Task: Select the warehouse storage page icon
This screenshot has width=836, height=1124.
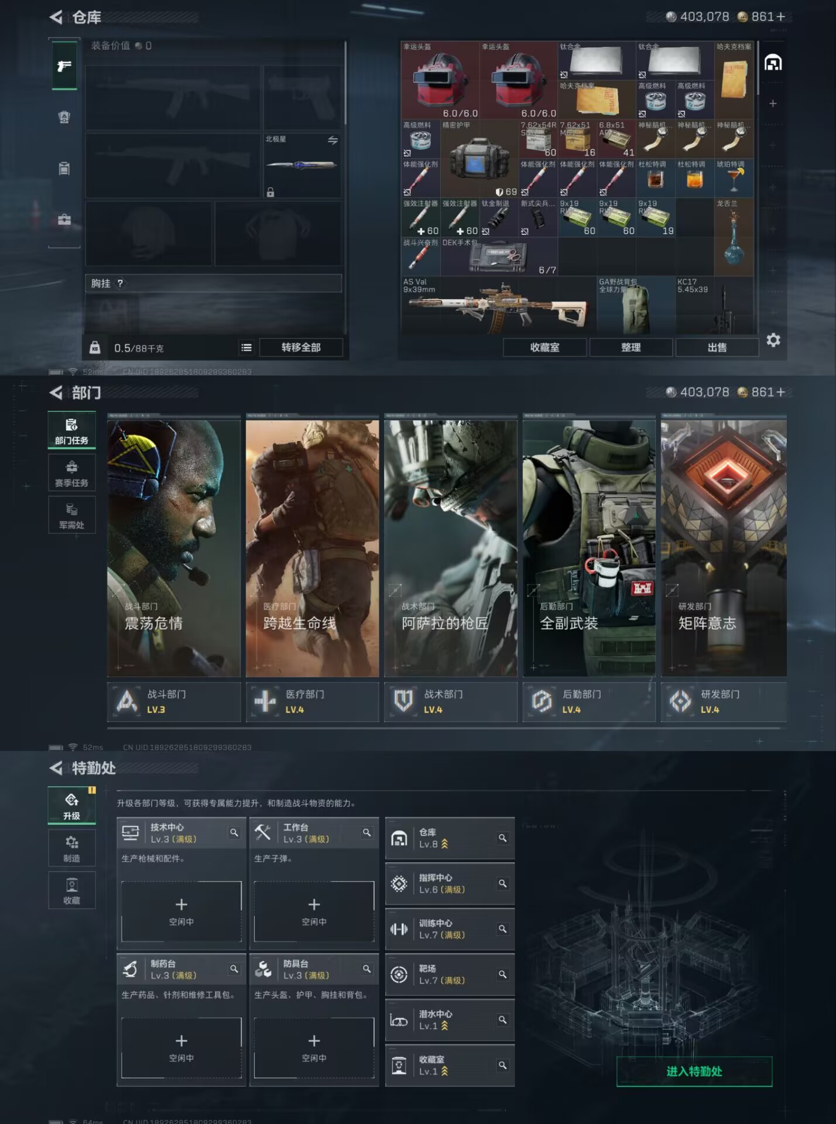Action: tap(773, 63)
